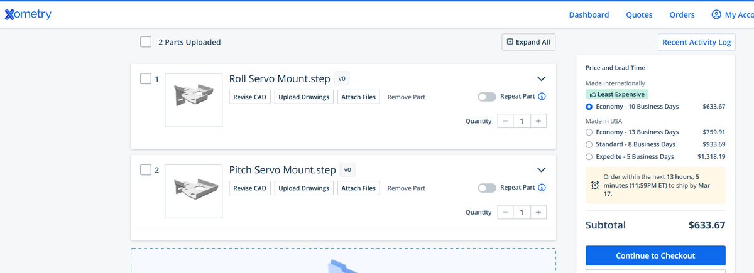Screen dimensions: 754x273
Task: Click quantity field for Pitch Servo Mount
Action: coord(522,212)
